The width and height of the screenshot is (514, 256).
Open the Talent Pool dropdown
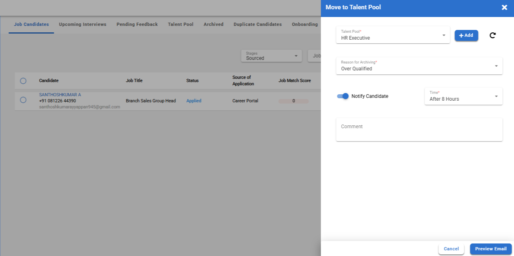tap(393, 35)
